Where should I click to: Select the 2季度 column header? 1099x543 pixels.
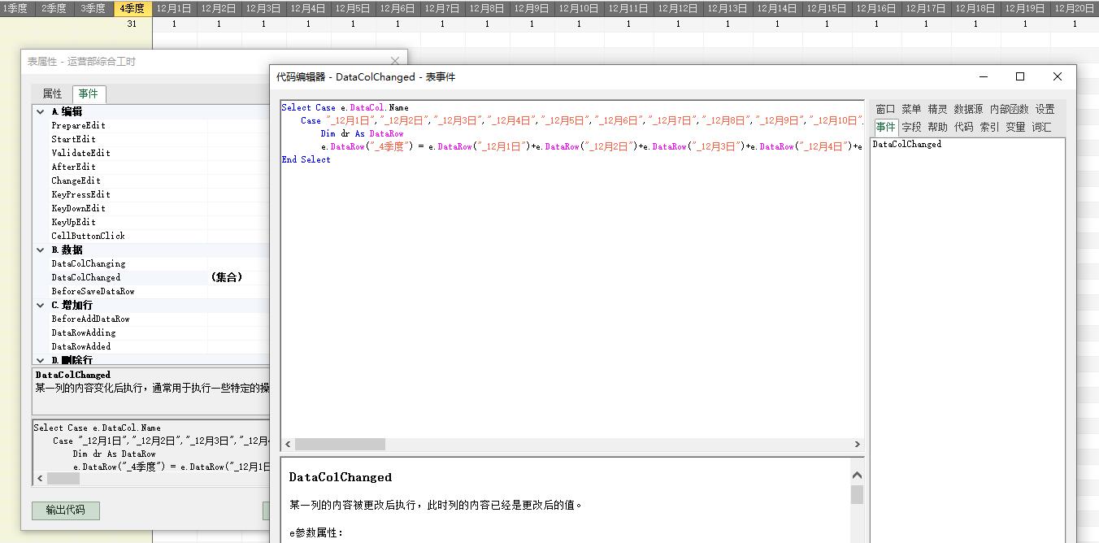(54, 8)
